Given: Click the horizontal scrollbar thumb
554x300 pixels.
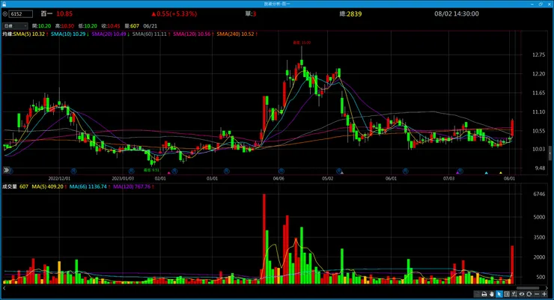Looking at the screenshot, I should pos(528,288).
